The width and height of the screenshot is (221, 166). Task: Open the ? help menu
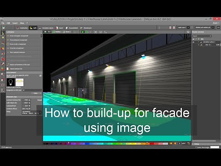click(27, 23)
